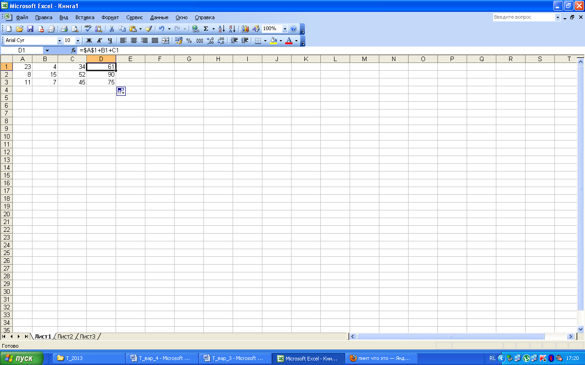Expand the Name Box dropdown arrow
Image resolution: width=585 pixels, height=365 pixels.
[47, 50]
